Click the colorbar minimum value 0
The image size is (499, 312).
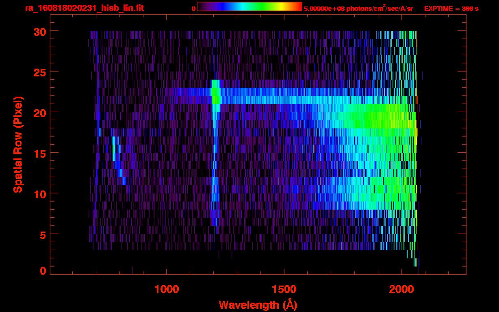coord(194,9)
